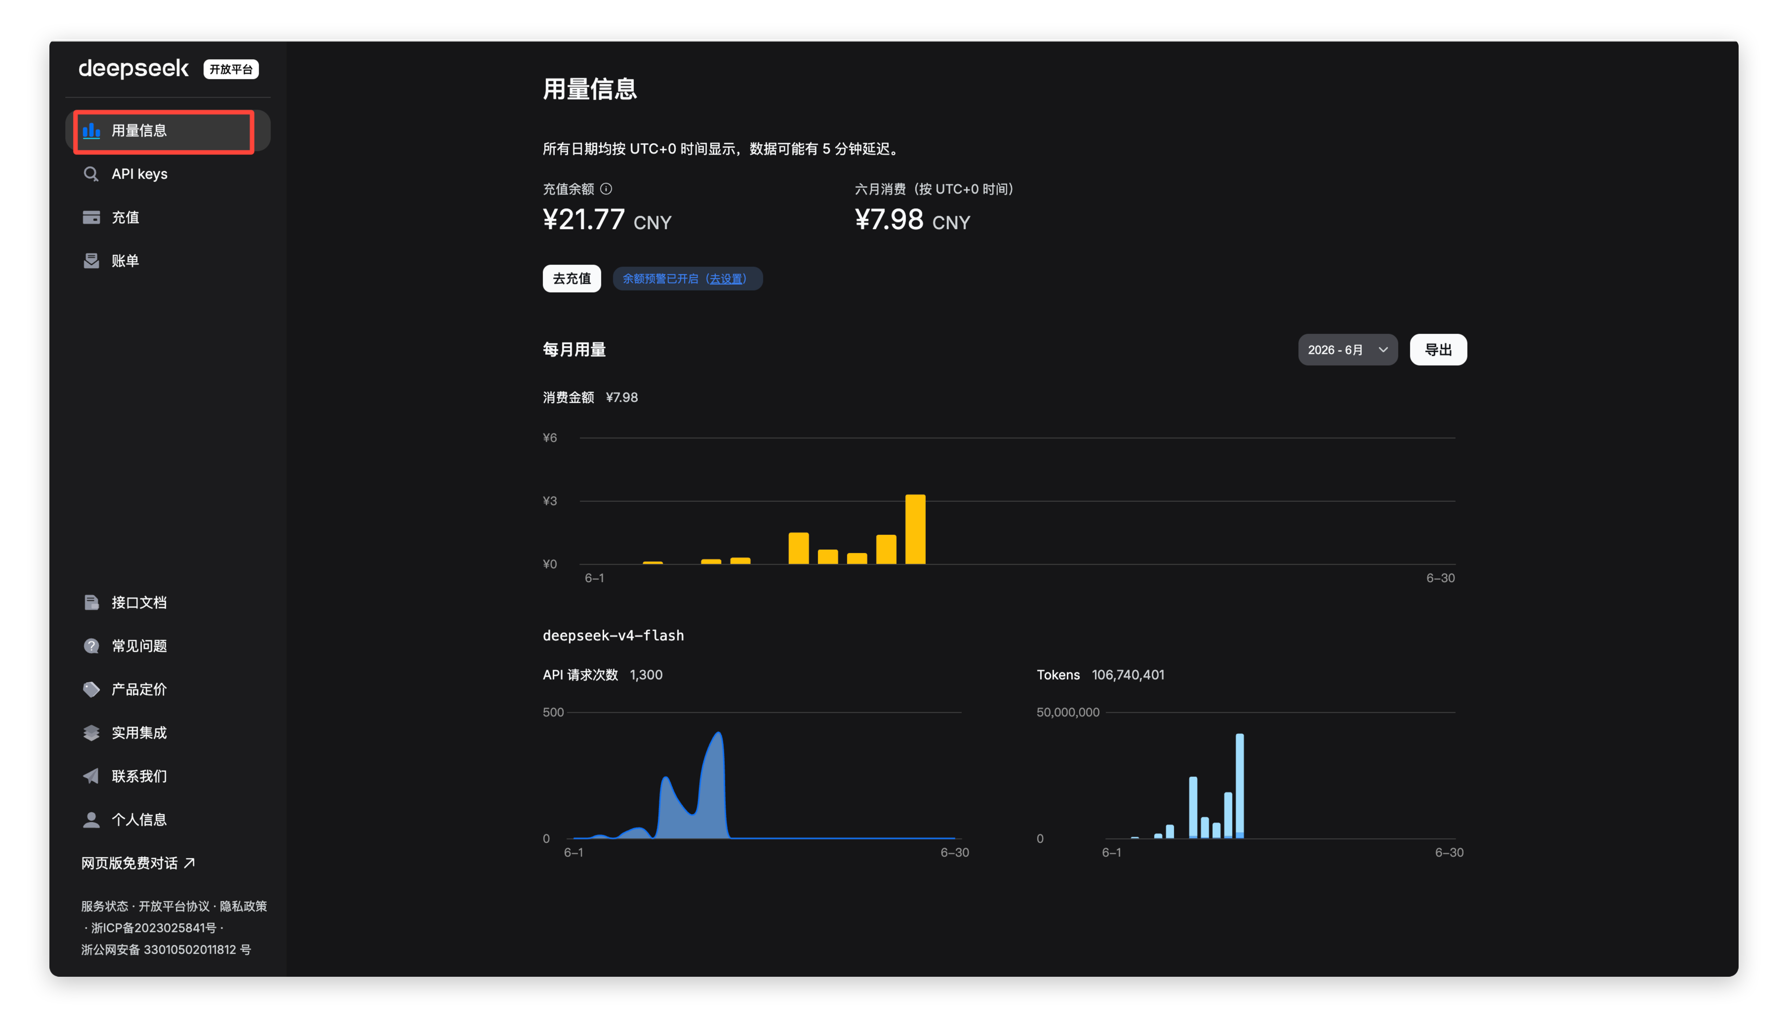Export usage data with 导出 button
1788x1036 pixels.
1437,350
